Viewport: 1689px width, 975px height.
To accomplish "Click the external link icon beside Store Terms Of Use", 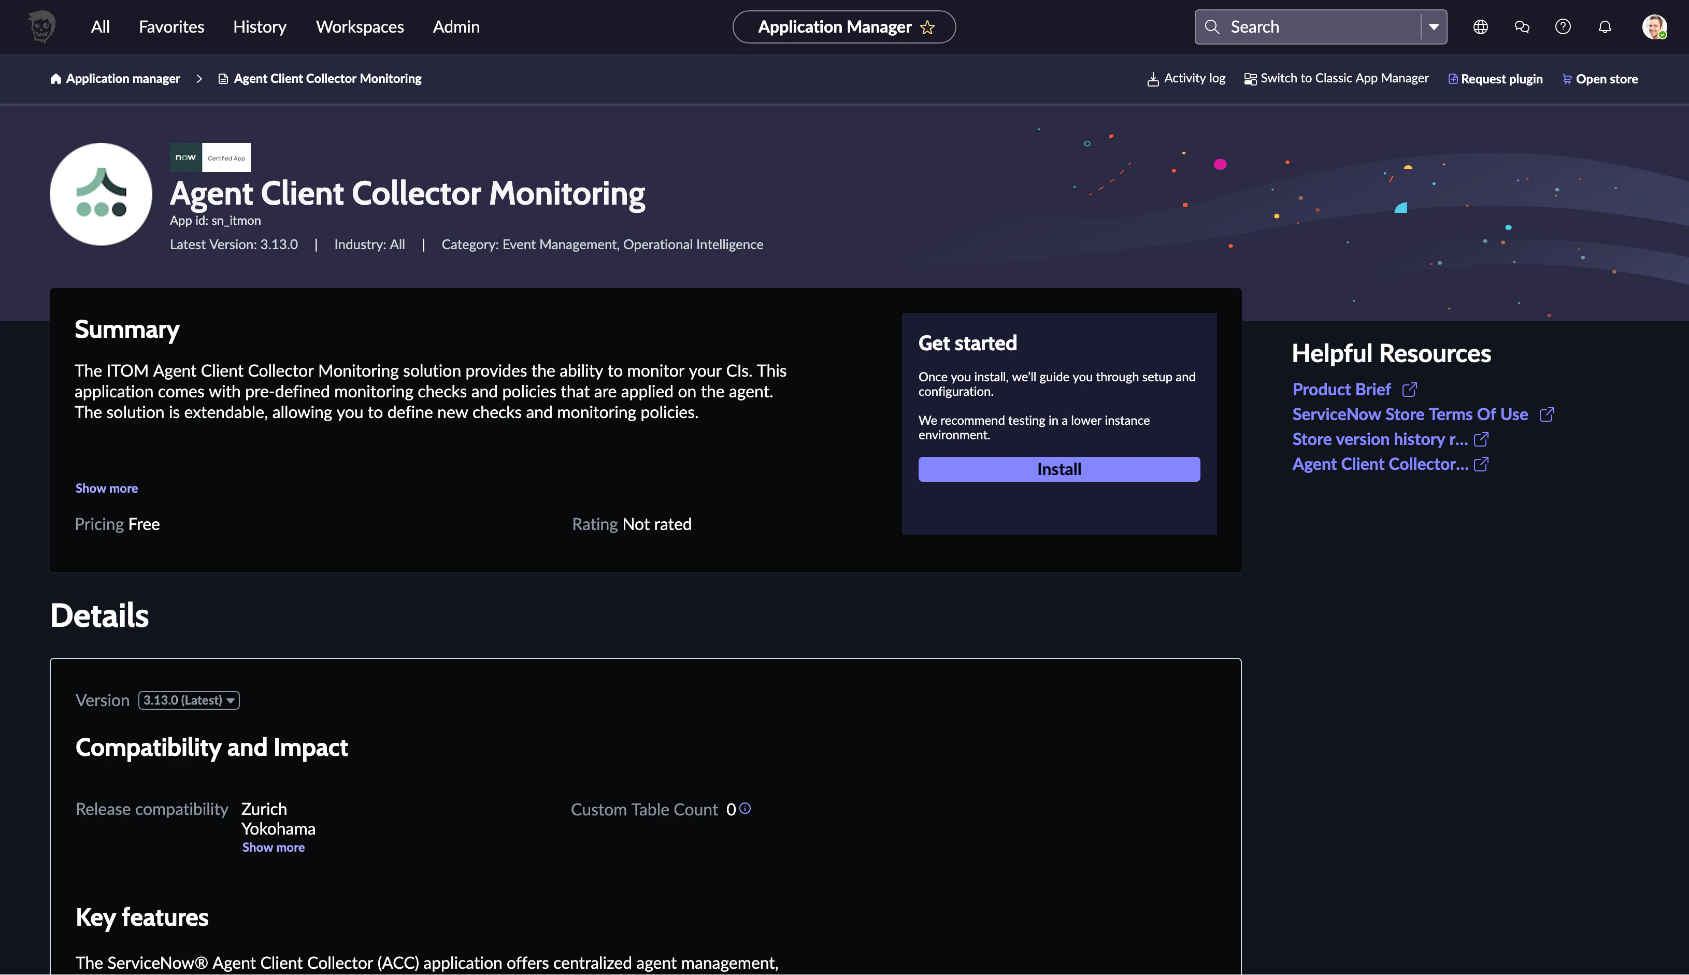I will (1547, 414).
